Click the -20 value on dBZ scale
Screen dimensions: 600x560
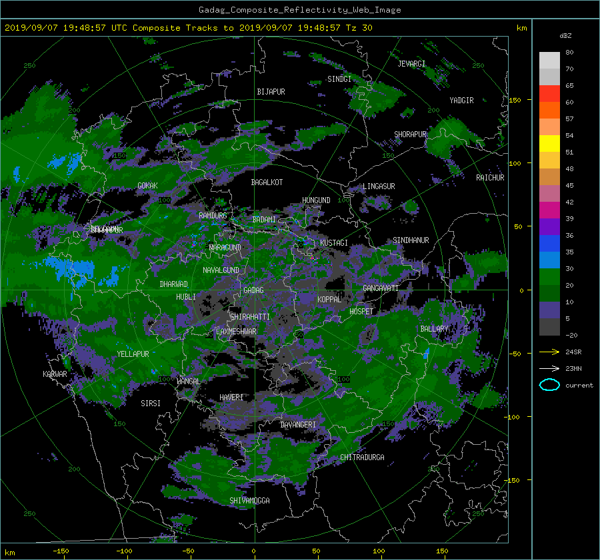pyautogui.click(x=571, y=335)
